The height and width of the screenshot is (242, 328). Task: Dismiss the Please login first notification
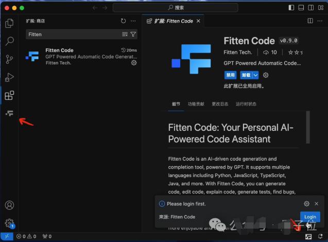coord(317,203)
